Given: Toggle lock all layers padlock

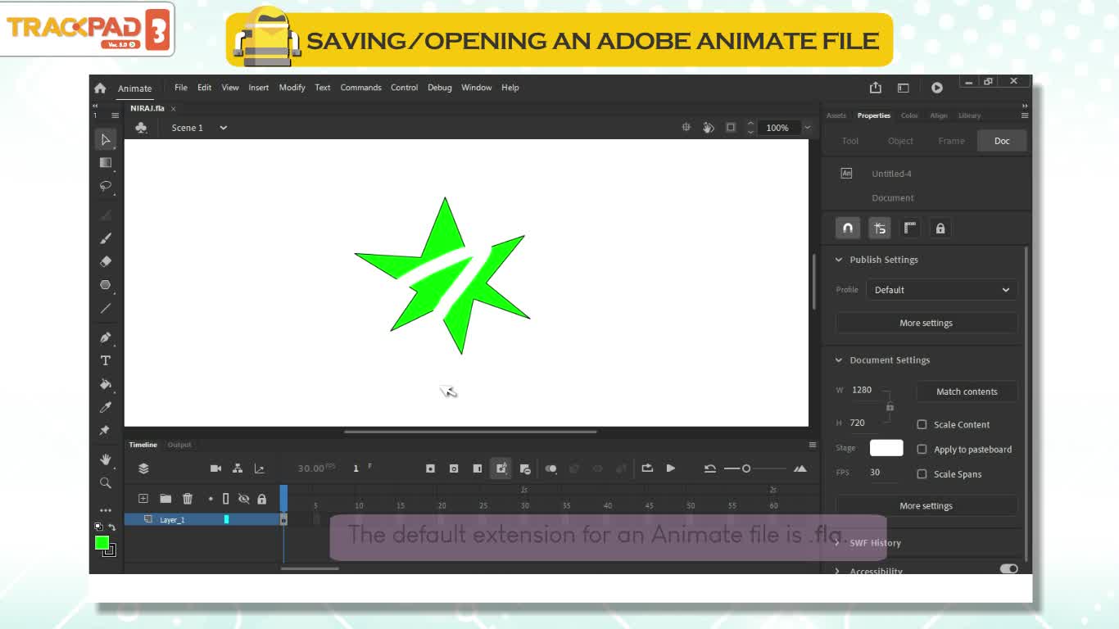Looking at the screenshot, I should click(x=262, y=499).
